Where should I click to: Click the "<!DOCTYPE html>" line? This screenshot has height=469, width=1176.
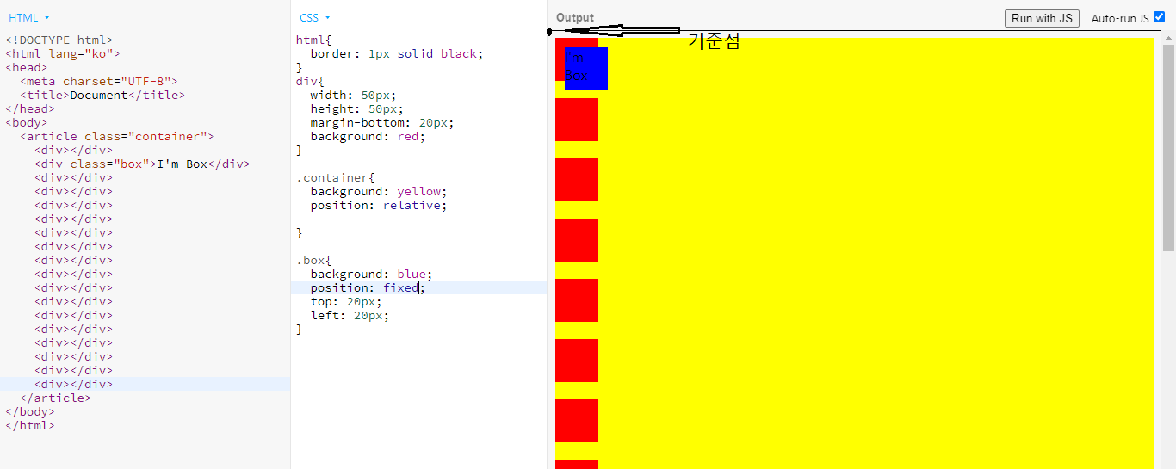point(59,40)
